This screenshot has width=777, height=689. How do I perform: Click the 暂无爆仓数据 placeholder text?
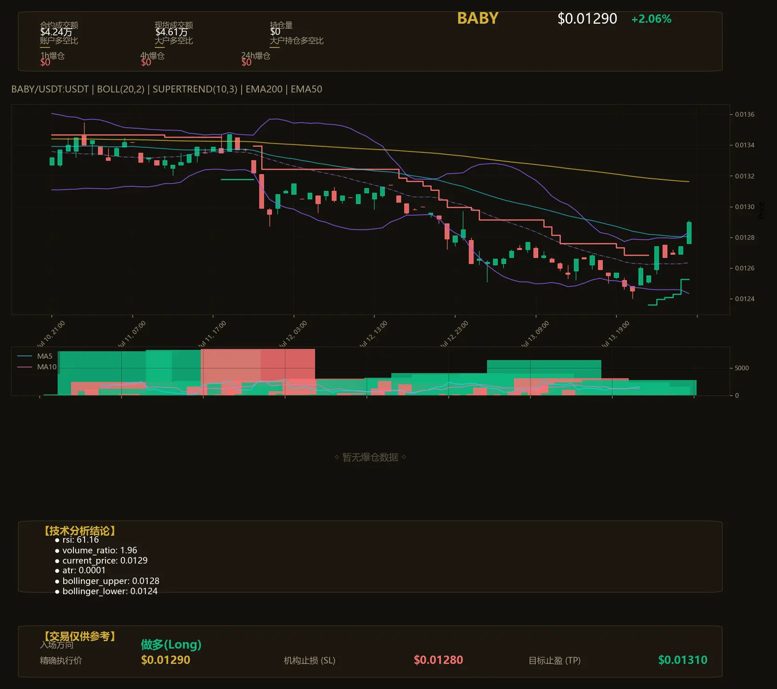[370, 457]
